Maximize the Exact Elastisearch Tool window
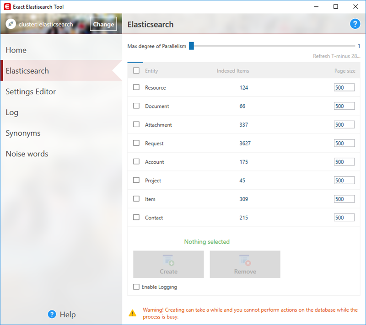Viewport: 366px width, 325px height. pyautogui.click(x=335, y=6)
